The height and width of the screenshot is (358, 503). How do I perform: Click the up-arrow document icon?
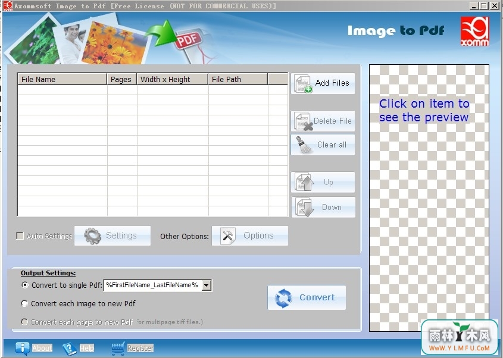(x=304, y=183)
